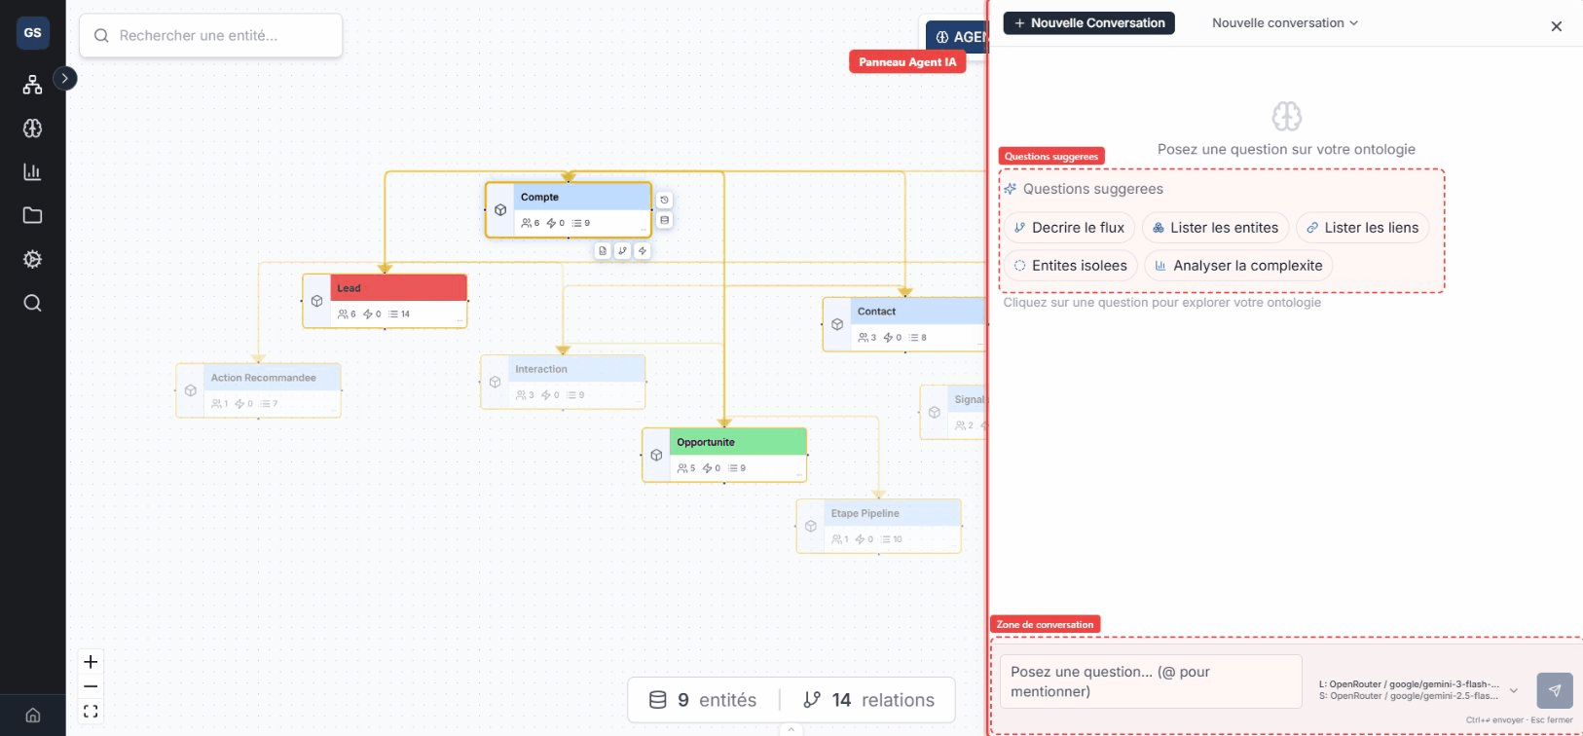Select the 'Lister les entites' suggestion

[x=1214, y=228]
